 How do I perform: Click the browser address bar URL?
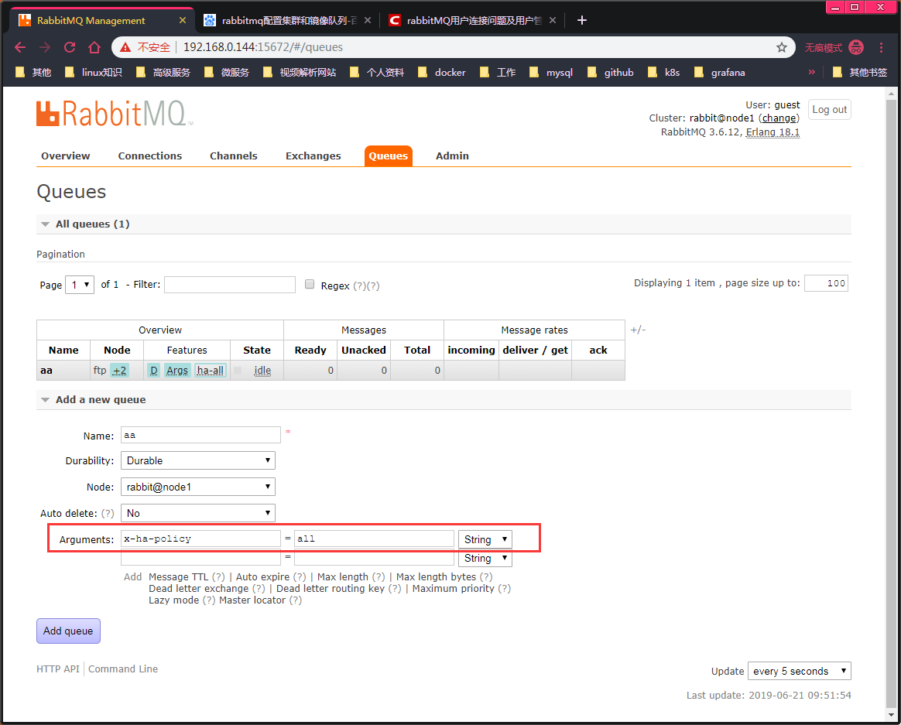tap(263, 47)
